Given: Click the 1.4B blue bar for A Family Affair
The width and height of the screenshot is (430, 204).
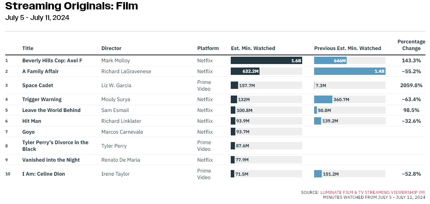Looking at the screenshot, I should click(350, 71).
